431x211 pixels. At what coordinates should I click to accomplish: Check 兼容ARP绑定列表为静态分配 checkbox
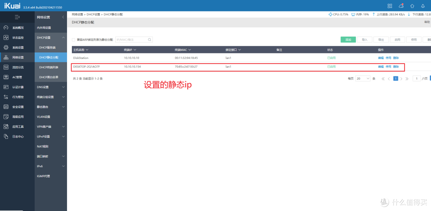(73, 40)
